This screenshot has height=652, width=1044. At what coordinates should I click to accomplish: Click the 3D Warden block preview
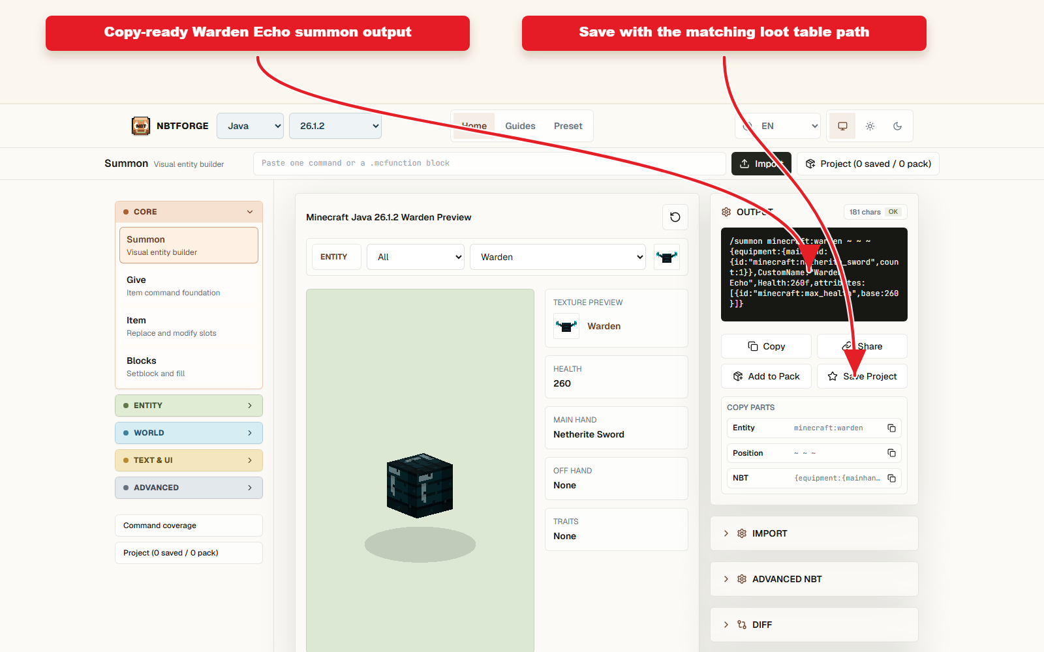pyautogui.click(x=420, y=486)
